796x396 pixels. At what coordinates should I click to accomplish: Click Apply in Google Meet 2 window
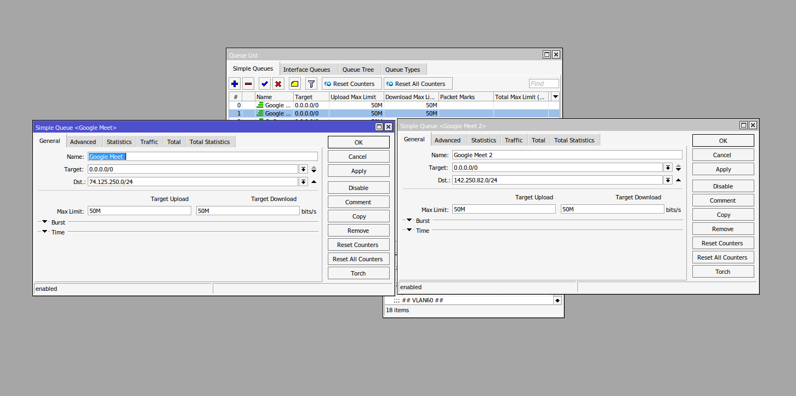(x=723, y=169)
